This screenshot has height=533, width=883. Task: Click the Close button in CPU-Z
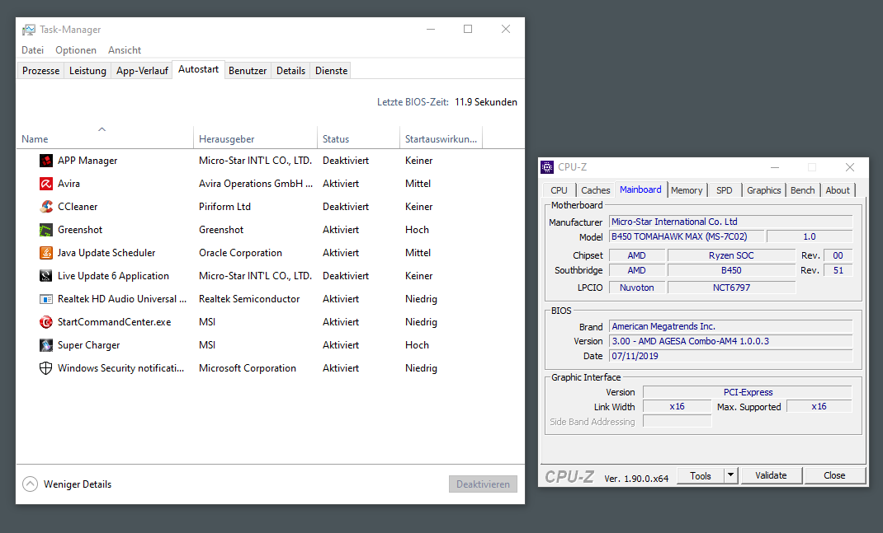click(x=834, y=475)
